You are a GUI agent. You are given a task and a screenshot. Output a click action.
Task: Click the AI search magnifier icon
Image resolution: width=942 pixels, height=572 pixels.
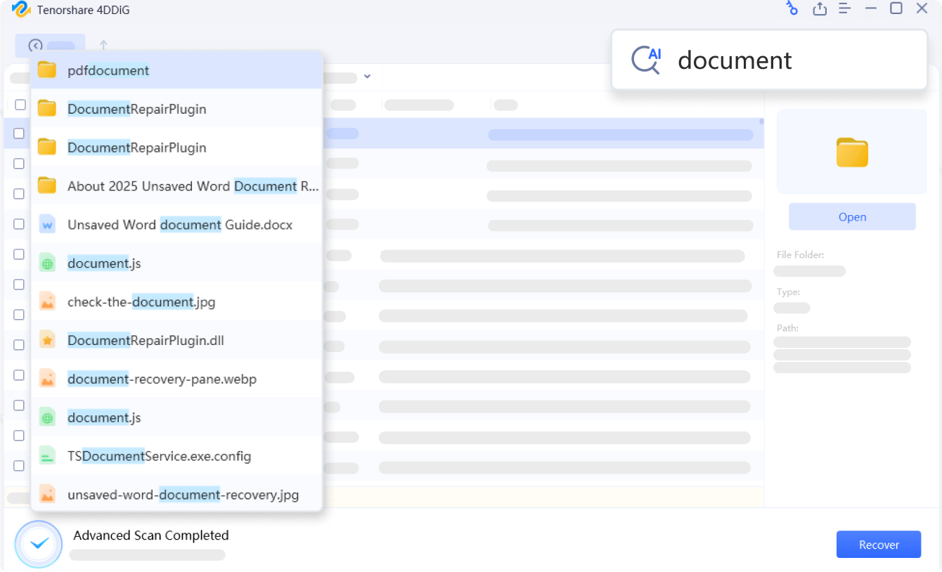tap(645, 60)
